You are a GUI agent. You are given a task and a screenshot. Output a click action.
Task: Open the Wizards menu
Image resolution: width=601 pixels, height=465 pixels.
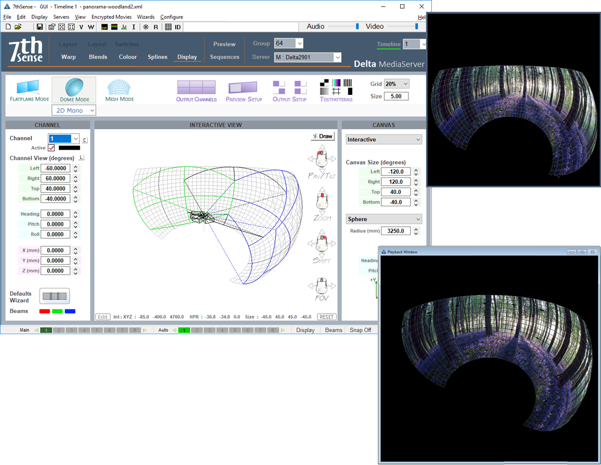(146, 17)
